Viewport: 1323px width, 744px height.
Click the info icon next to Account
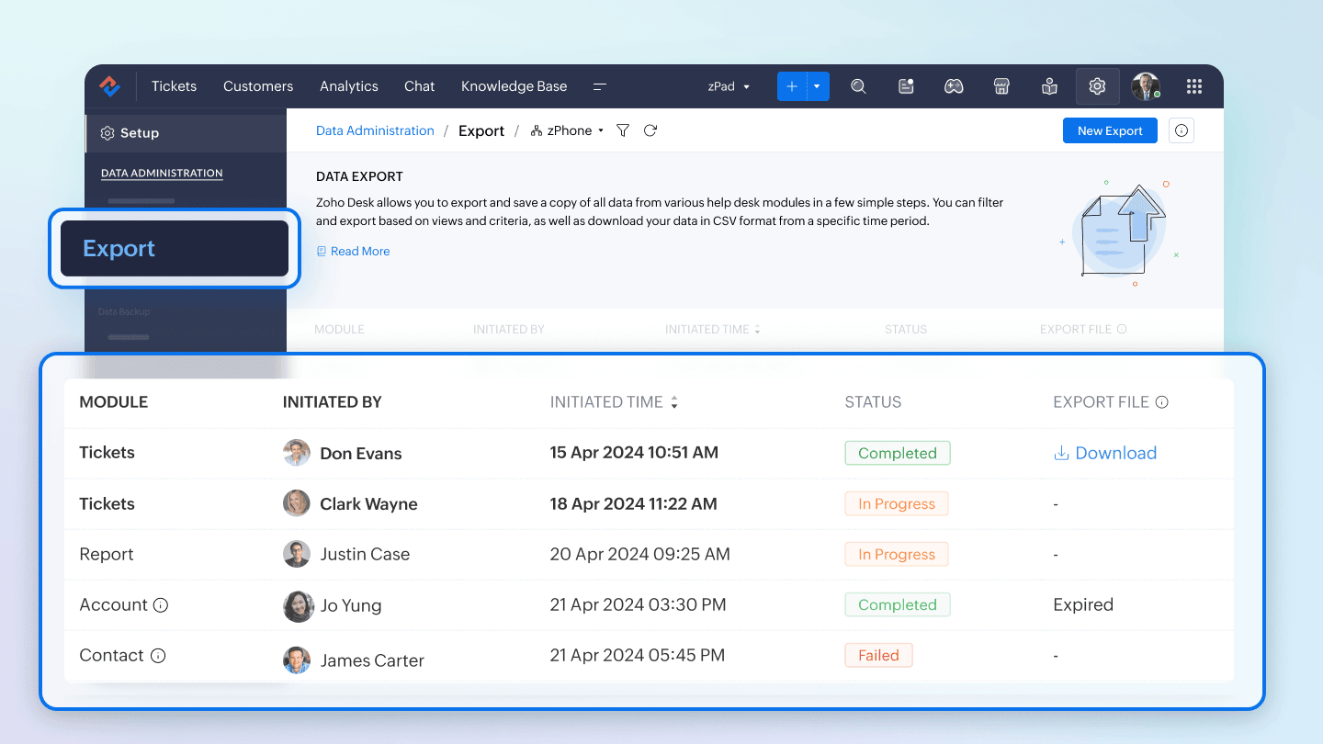coord(161,605)
